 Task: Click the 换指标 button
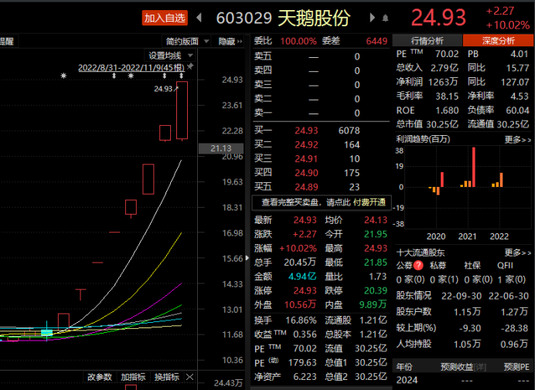pos(167,377)
